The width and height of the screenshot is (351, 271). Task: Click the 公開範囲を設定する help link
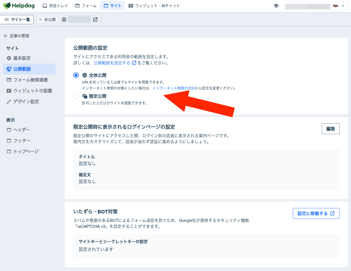[112, 63]
